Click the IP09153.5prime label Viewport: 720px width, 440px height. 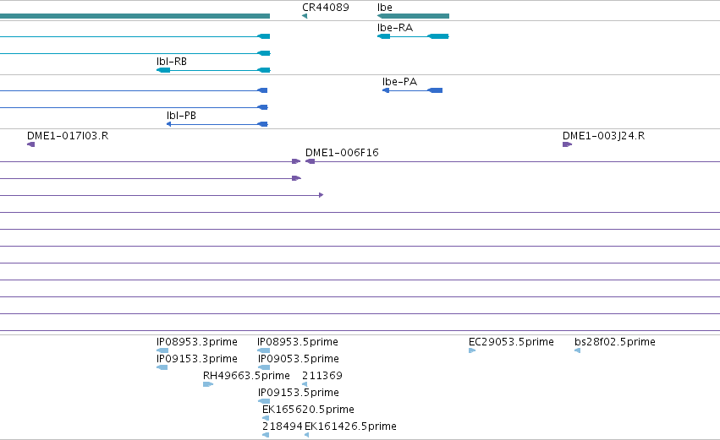[299, 393]
